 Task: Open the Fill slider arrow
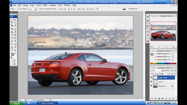pyautogui.click(x=175, y=74)
